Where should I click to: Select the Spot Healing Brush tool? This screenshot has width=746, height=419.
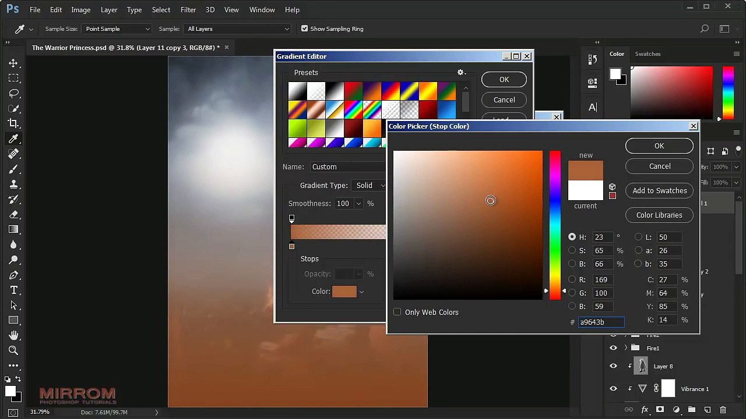point(13,154)
